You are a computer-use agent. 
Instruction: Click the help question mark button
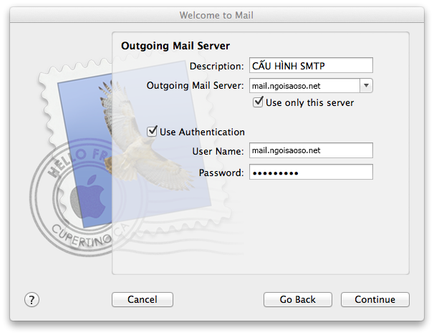click(x=32, y=300)
